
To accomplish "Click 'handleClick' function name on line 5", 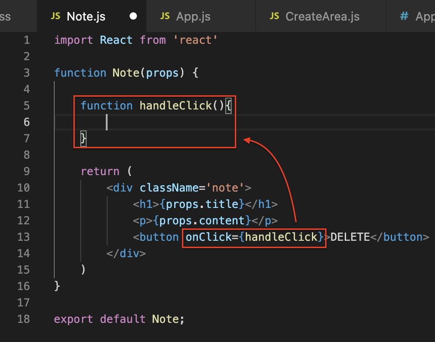I will point(176,106).
